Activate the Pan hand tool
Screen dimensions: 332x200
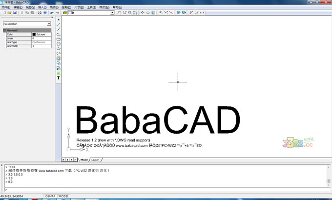coord(120,13)
